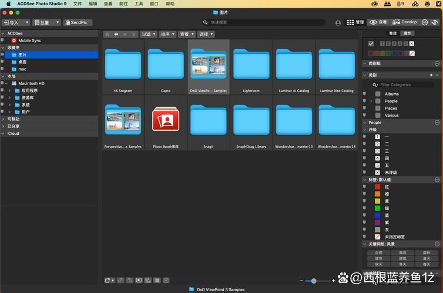Viewport: 443px width, 293px height.
Task: Remove color label using the slashed swatch at top
Action: (412, 53)
